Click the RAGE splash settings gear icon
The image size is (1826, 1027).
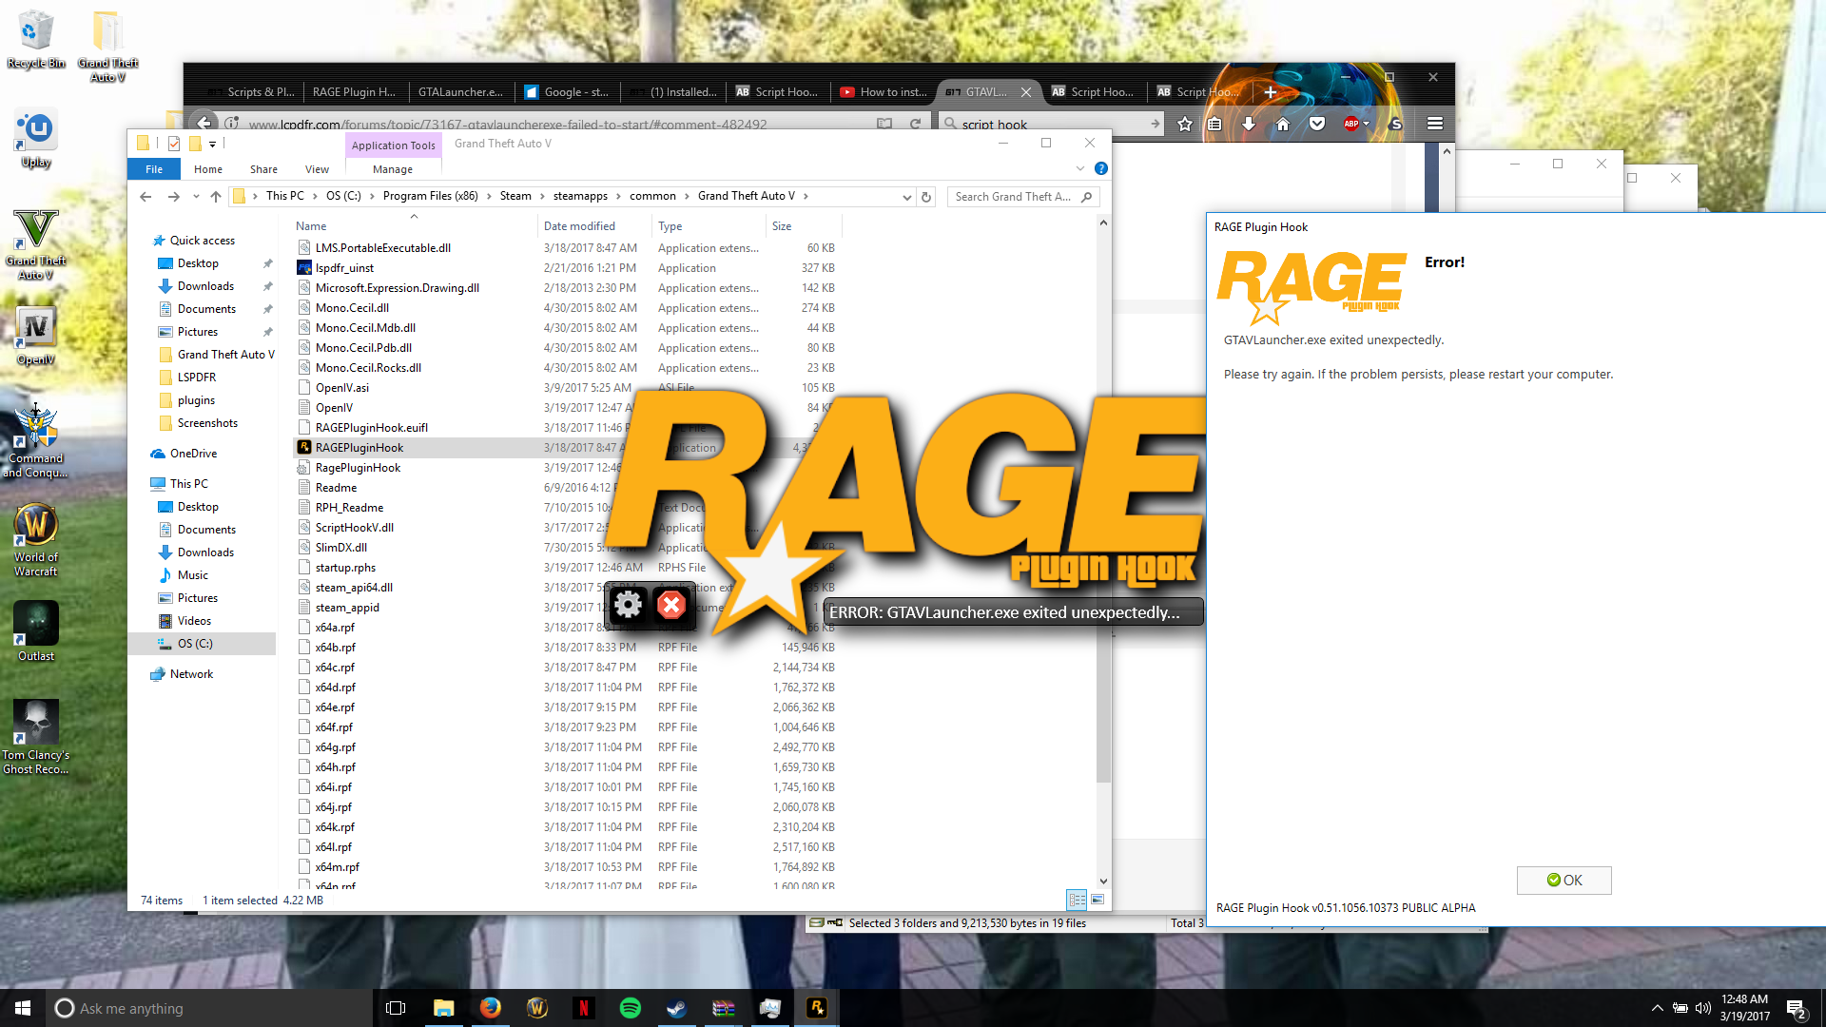pos(628,605)
